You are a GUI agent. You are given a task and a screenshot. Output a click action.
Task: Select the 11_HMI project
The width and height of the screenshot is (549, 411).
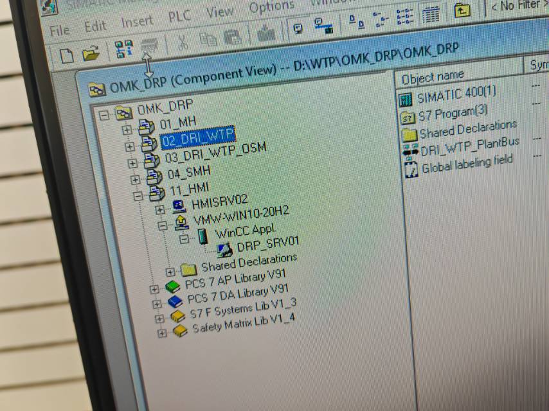189,189
